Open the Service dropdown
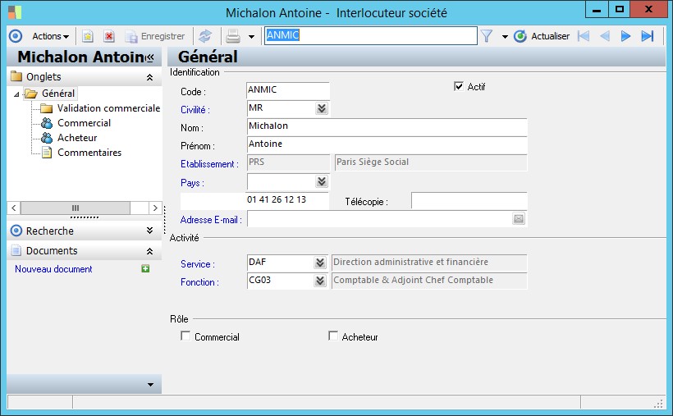 [x=320, y=263]
